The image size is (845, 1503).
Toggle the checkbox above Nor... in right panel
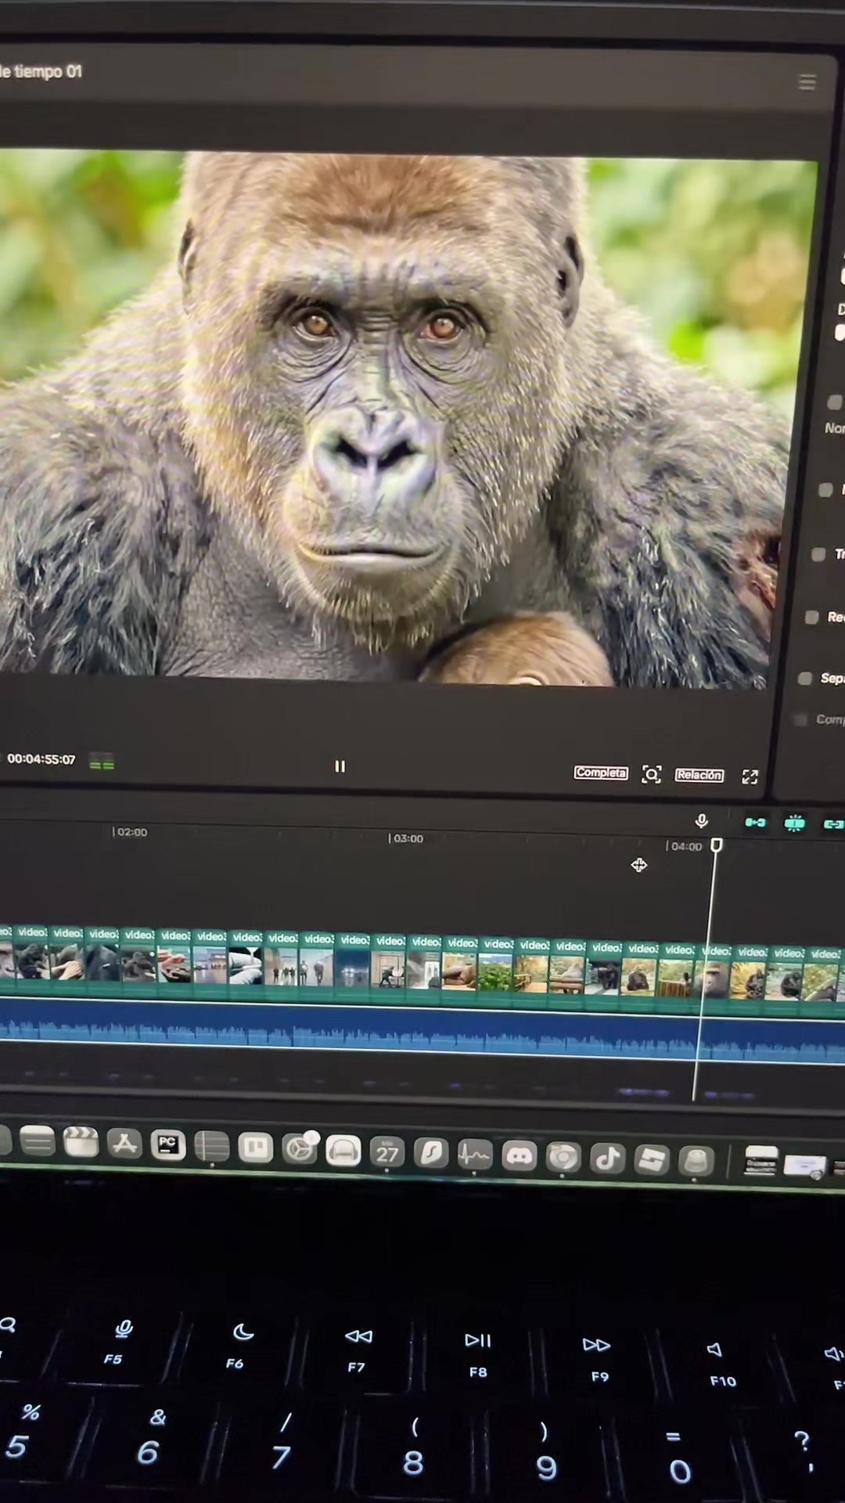(835, 402)
